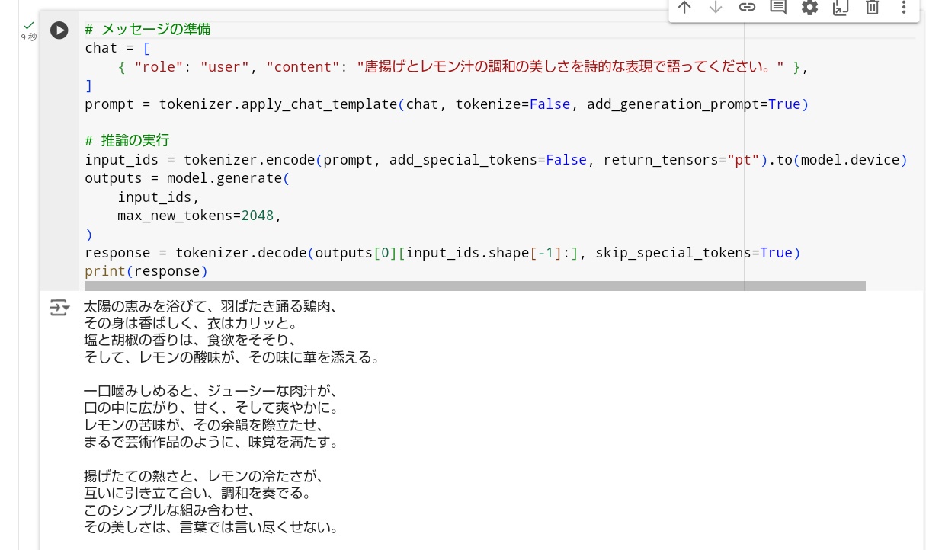Click output line "互いに引き立て合い、調和を奏でる。"
This screenshot has height=550, width=926.
click(197, 494)
